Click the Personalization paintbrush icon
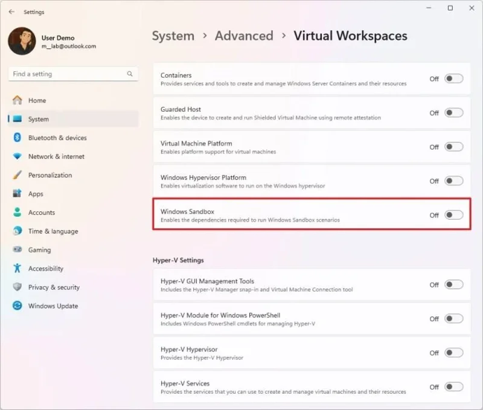The height and width of the screenshot is (410, 483). click(x=18, y=175)
